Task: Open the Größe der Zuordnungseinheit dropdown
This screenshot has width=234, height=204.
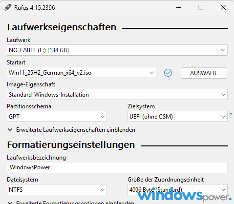Action: [x=177, y=190]
